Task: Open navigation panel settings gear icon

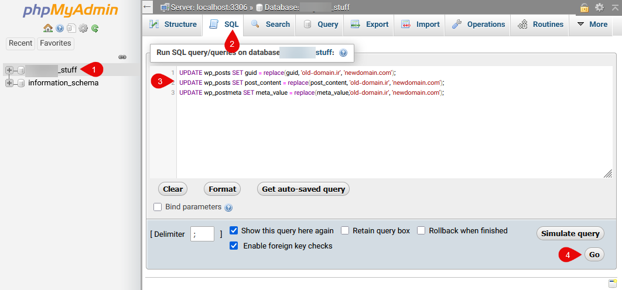Action: pyautogui.click(x=83, y=28)
